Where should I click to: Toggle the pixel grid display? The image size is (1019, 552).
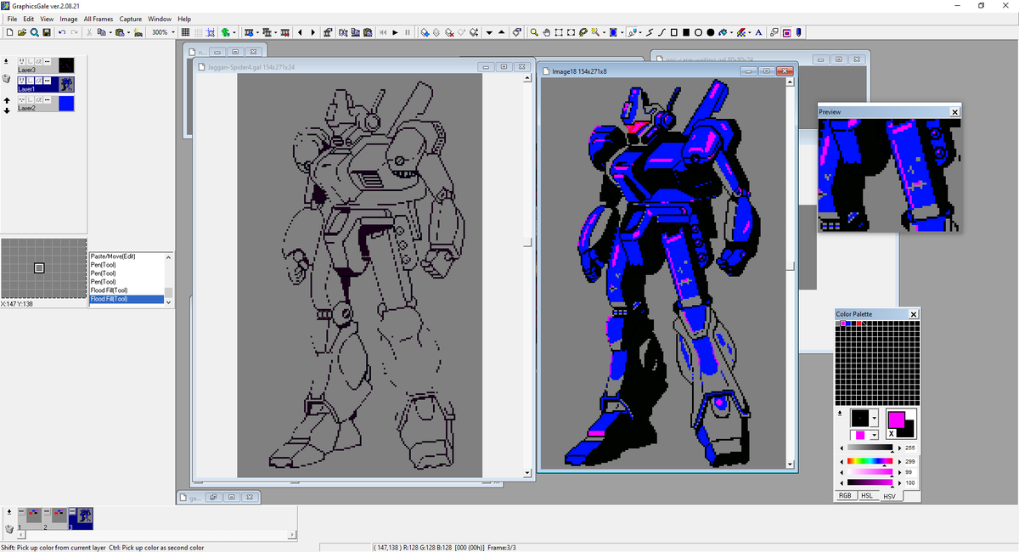pos(185,32)
